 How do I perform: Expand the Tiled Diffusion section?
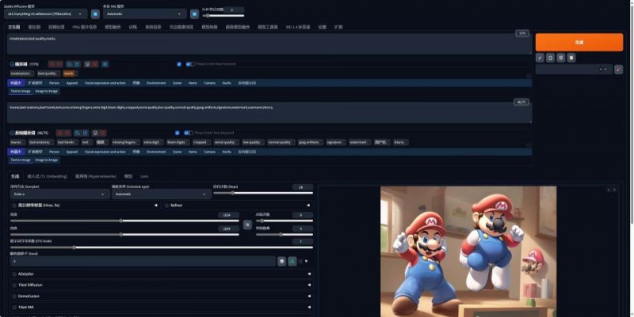[x=158, y=285]
